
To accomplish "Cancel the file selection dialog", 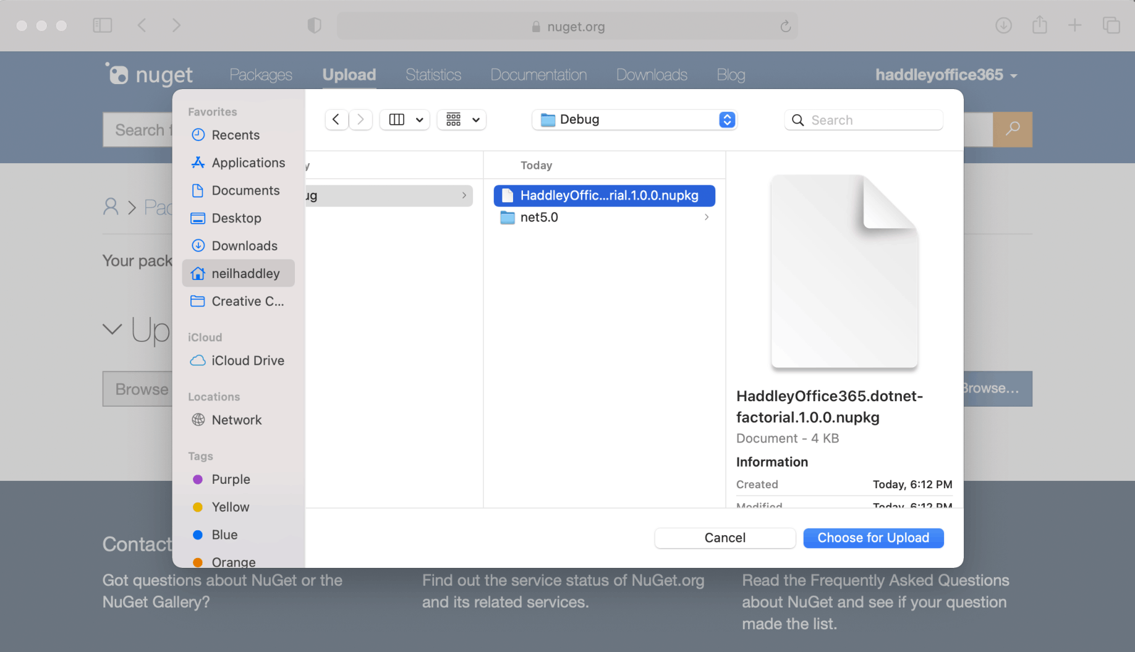I will click(x=725, y=538).
